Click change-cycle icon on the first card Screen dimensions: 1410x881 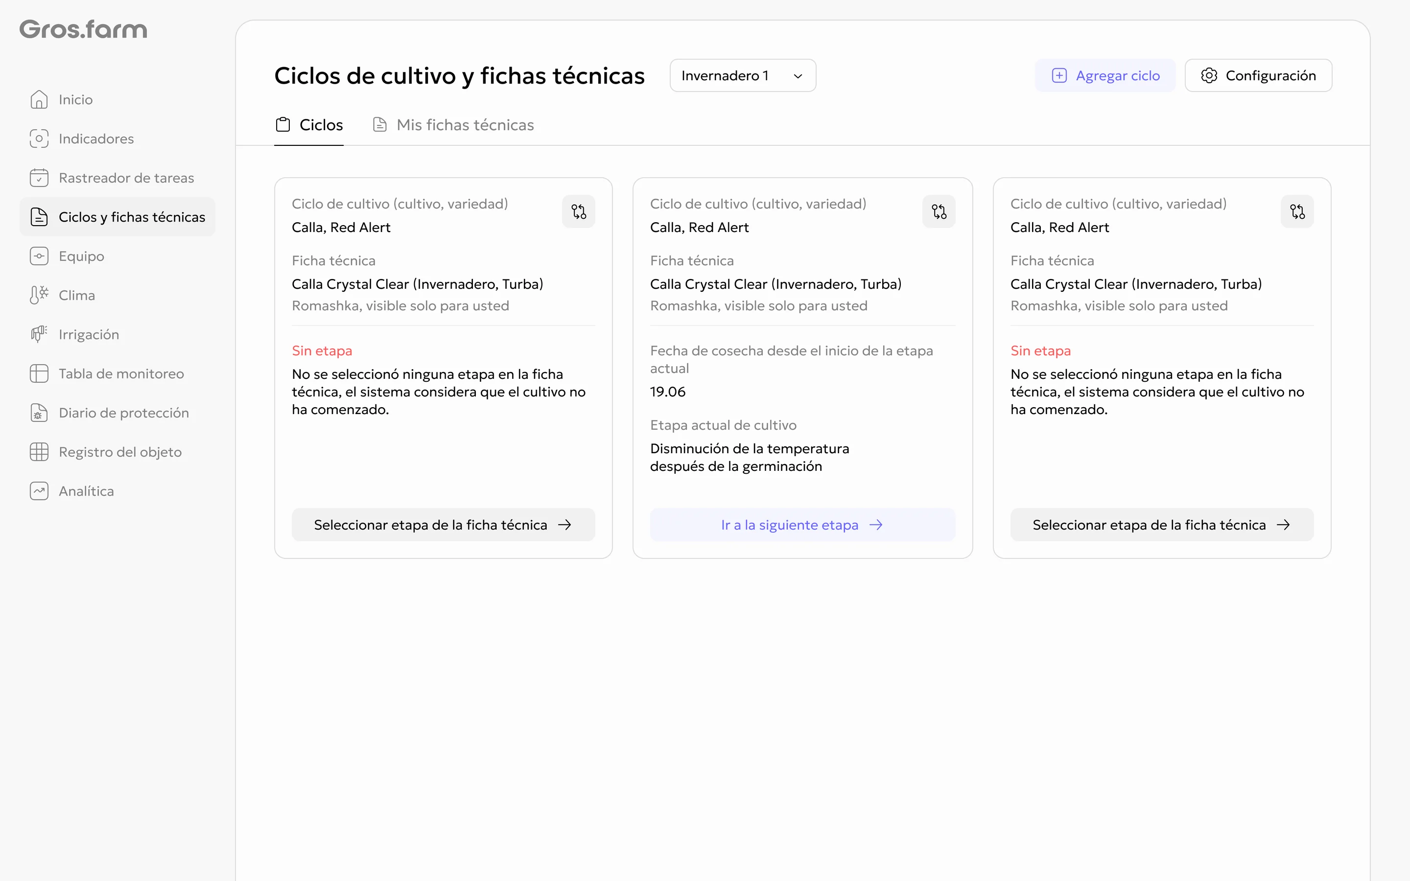coord(579,211)
